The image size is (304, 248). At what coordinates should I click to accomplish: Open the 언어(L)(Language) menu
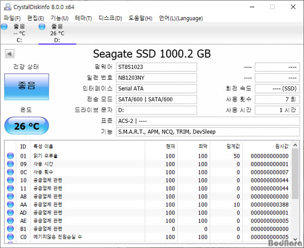click(x=181, y=18)
